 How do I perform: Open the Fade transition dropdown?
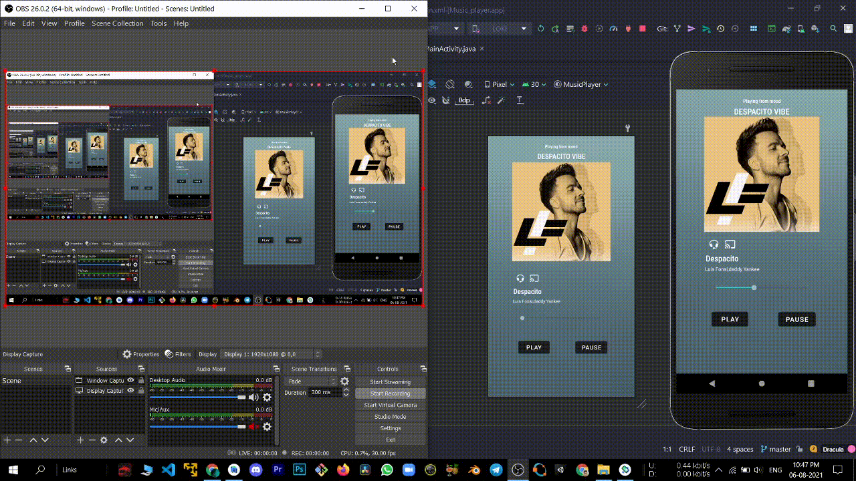312,381
